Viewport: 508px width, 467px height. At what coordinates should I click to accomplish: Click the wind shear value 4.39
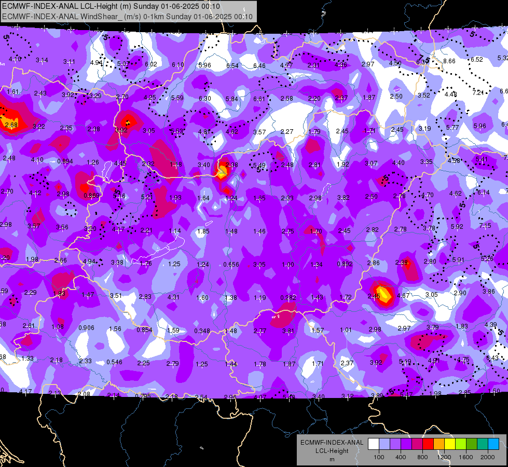click(x=490, y=324)
